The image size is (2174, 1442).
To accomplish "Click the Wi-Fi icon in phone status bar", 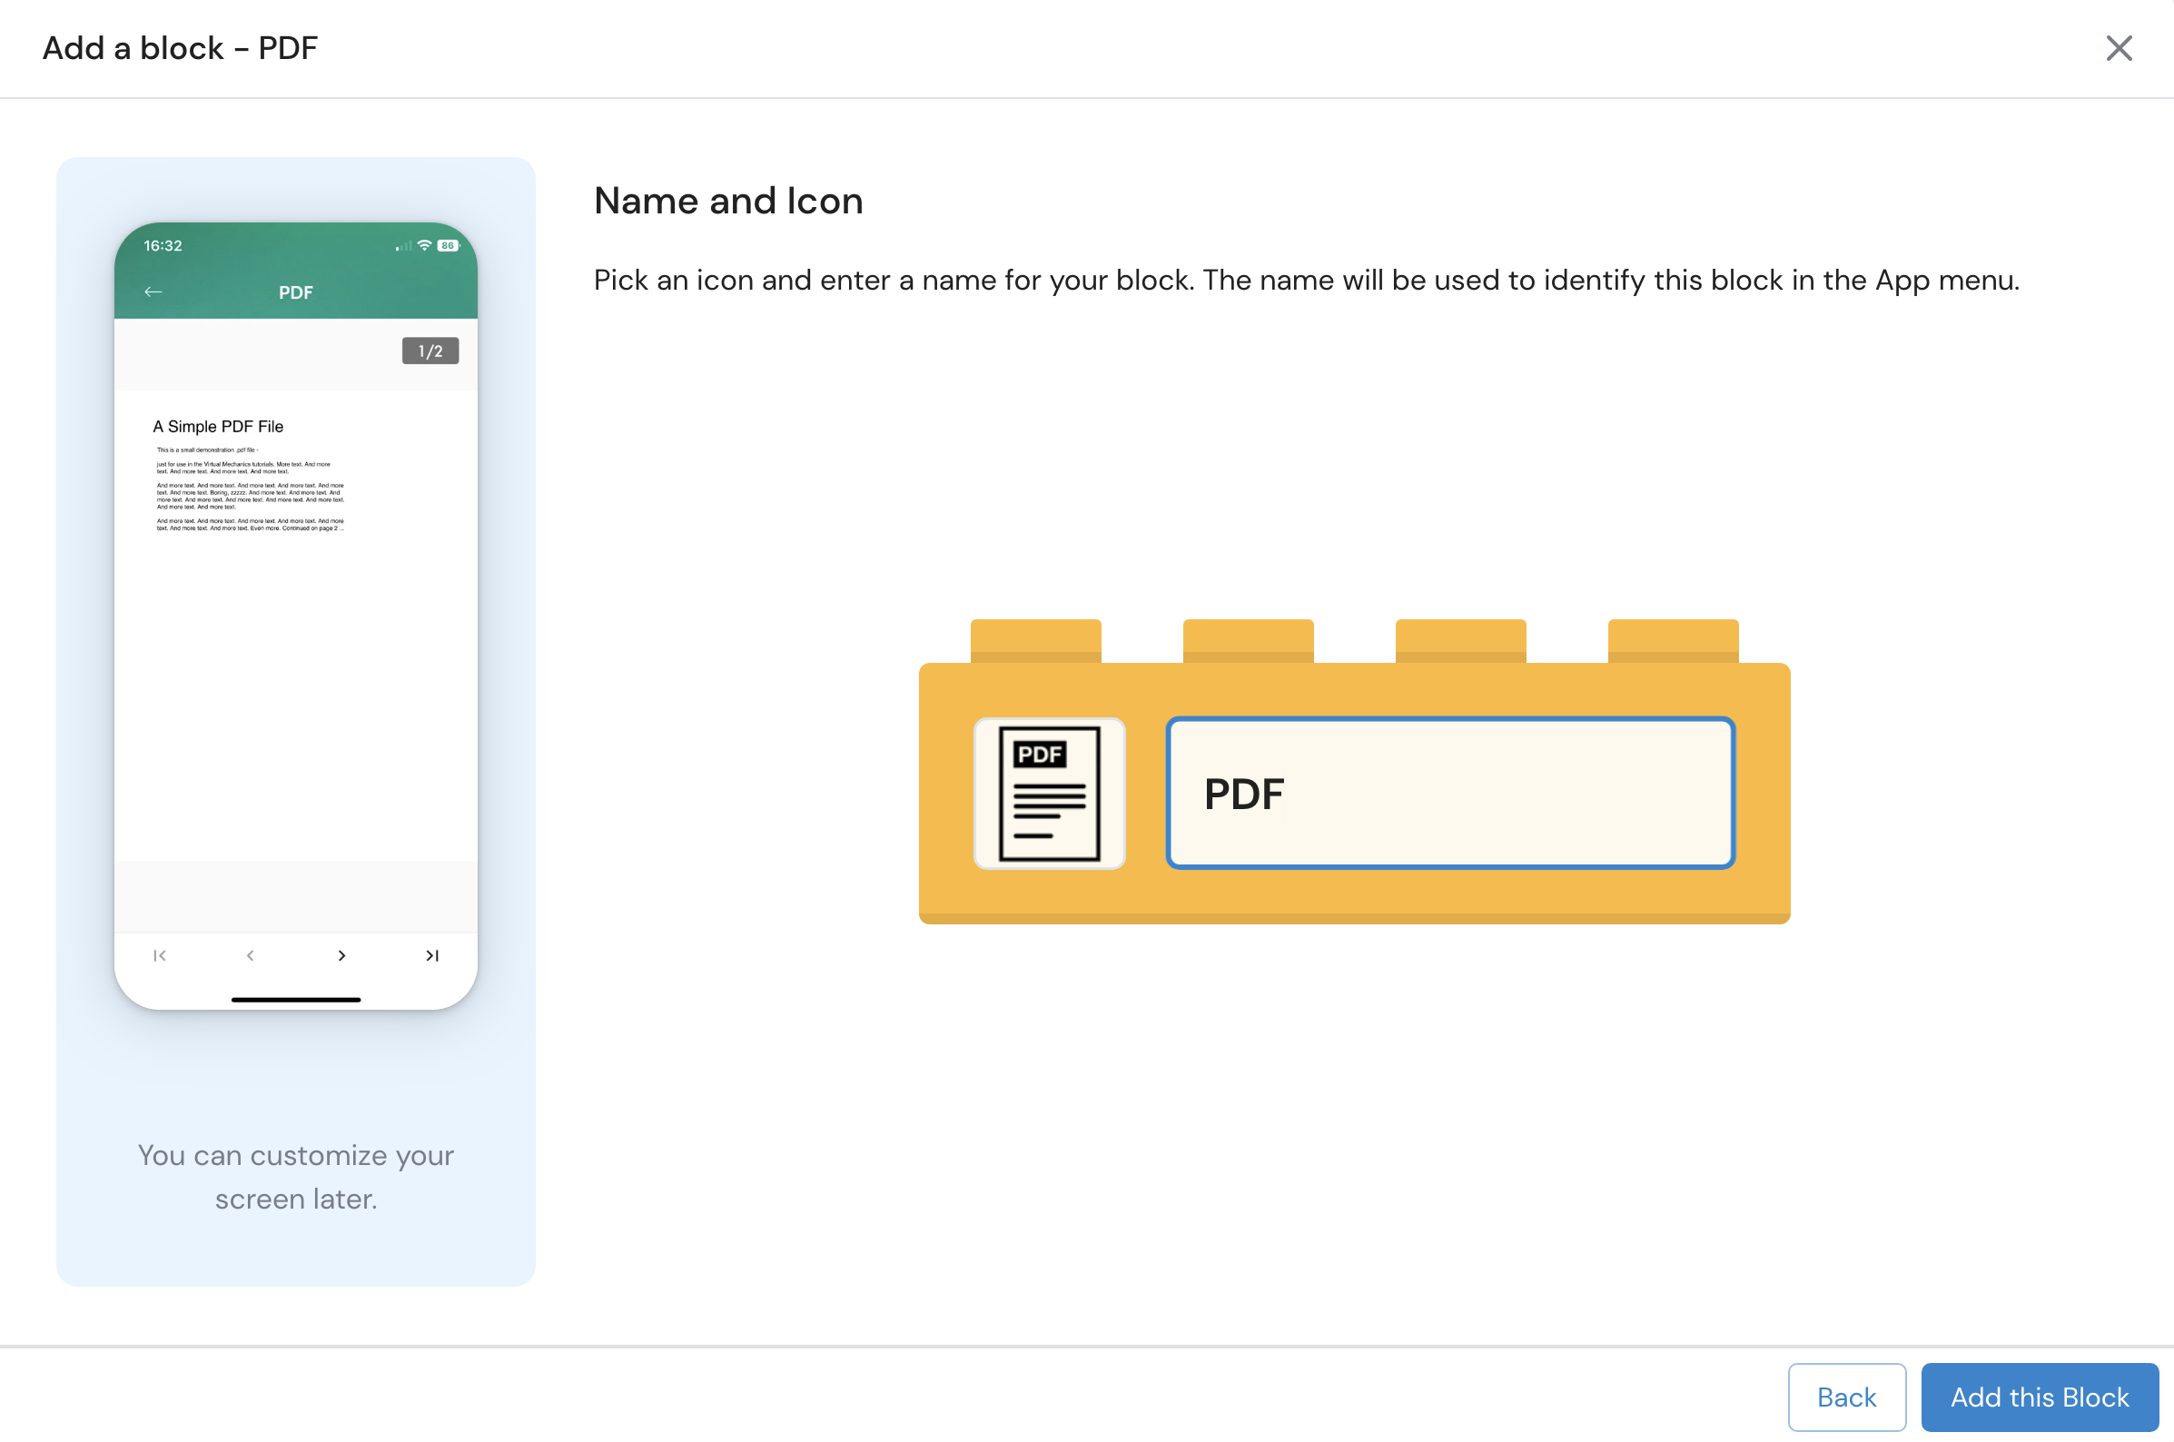I will click(x=424, y=245).
